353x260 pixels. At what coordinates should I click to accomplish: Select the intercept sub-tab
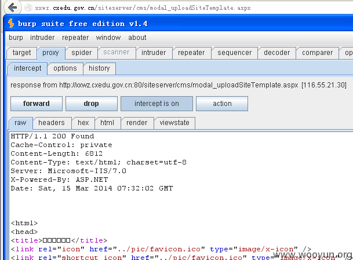coord(28,68)
